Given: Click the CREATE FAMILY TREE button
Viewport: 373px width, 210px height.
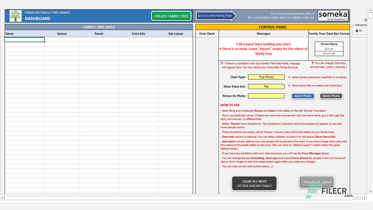Looking at the screenshot, I should click(171, 16).
